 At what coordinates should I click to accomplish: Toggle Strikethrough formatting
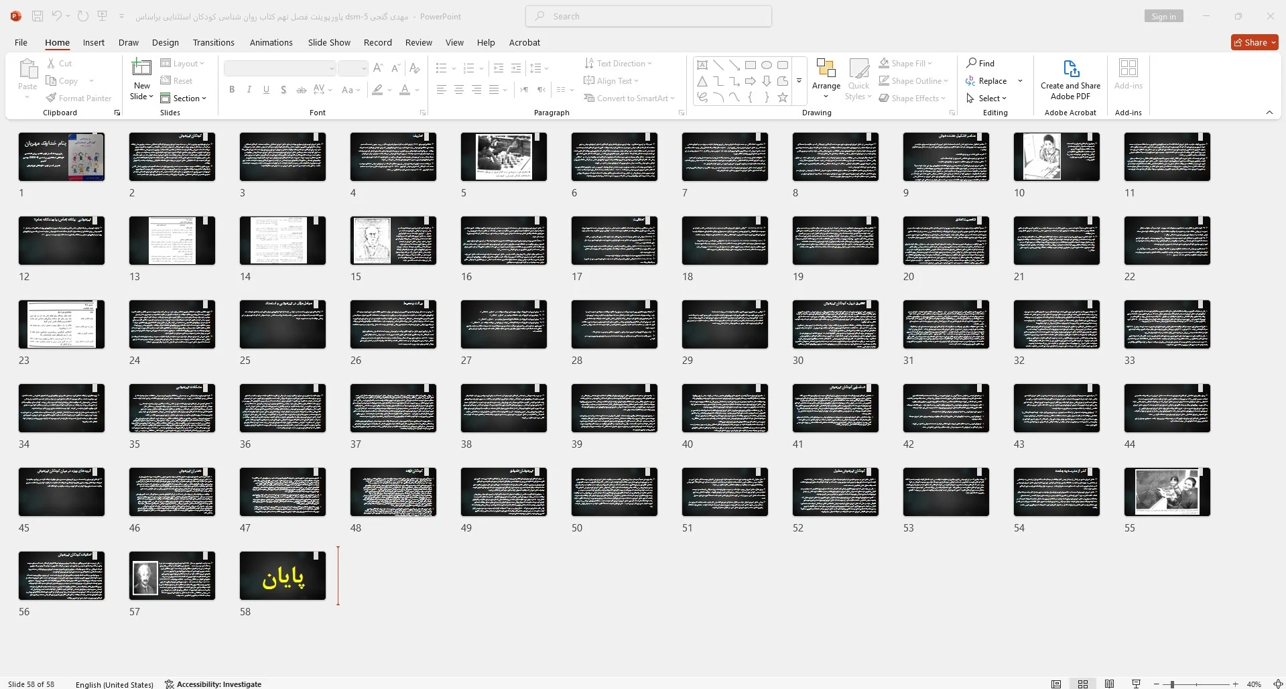point(301,90)
